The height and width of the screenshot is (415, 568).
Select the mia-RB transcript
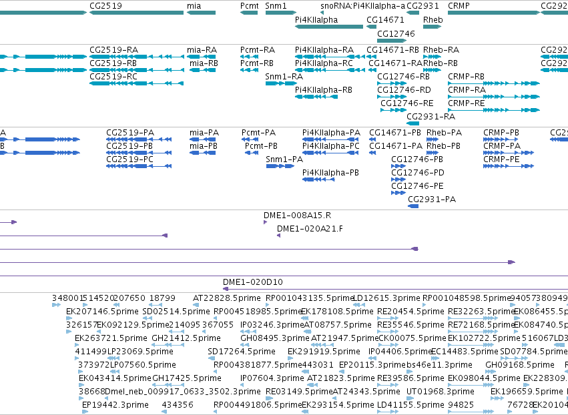[x=202, y=70]
